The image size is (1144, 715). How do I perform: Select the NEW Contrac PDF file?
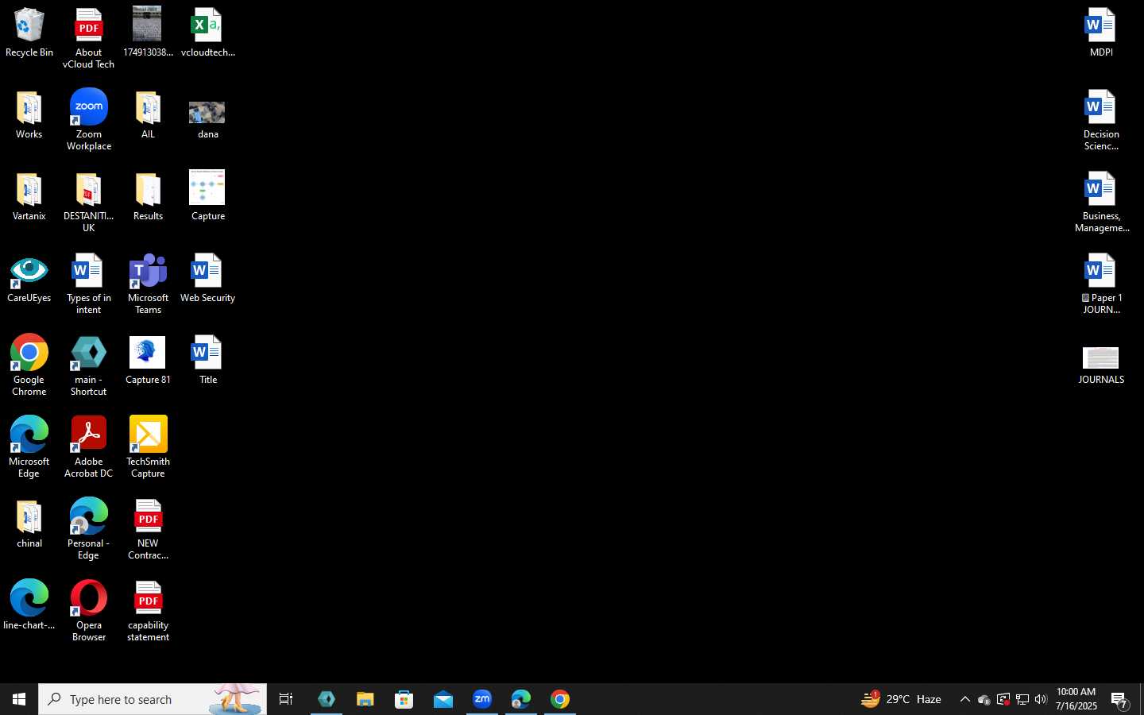(148, 530)
